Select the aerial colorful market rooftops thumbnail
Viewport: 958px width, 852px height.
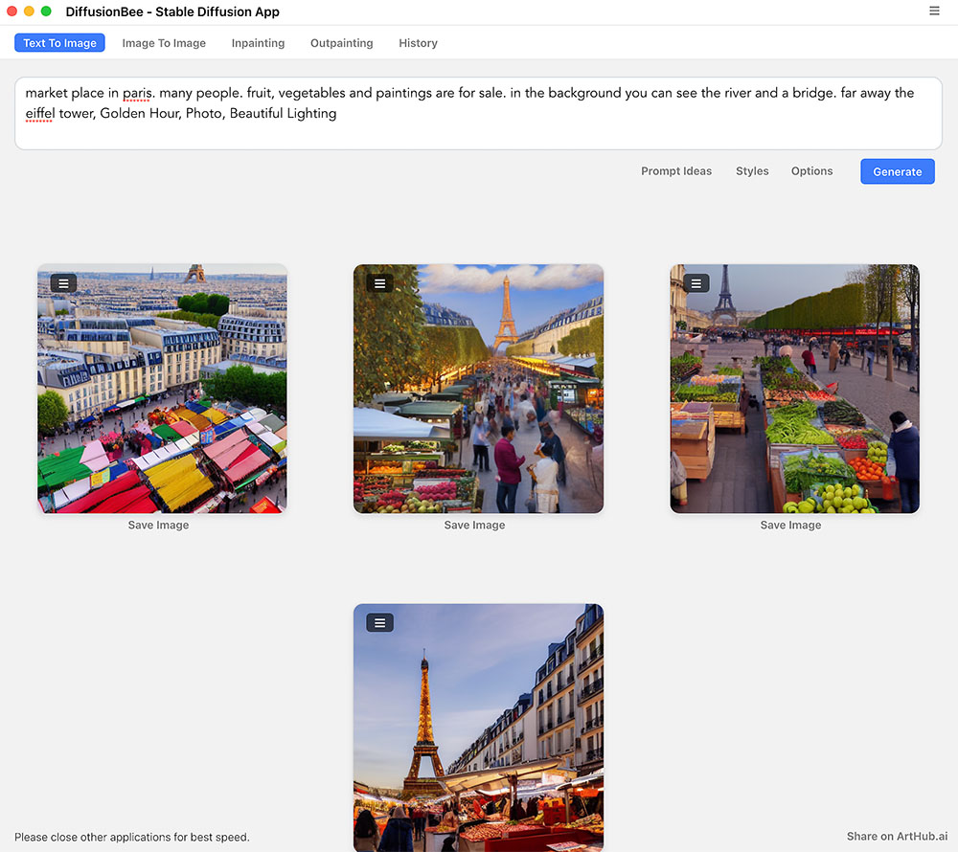163,389
